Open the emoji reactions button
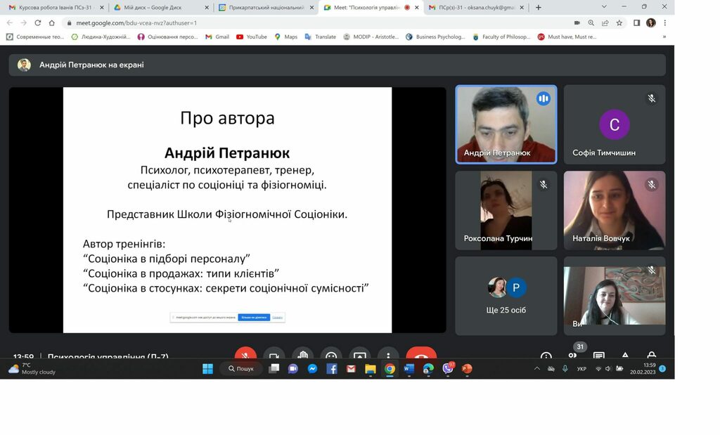The image size is (720, 435). pyautogui.click(x=331, y=355)
